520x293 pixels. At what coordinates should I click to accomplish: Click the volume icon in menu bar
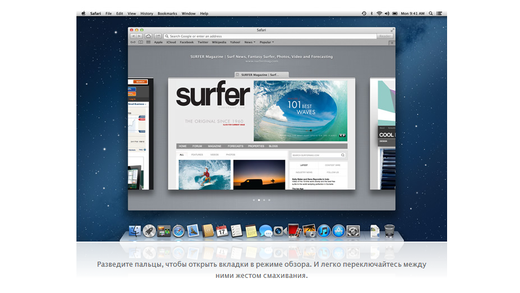click(387, 13)
